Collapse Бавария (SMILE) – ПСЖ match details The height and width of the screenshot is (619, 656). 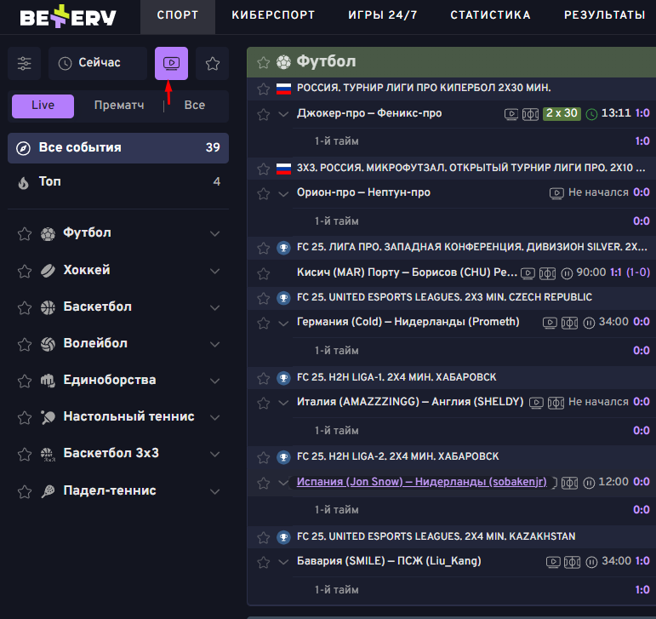[x=283, y=562]
